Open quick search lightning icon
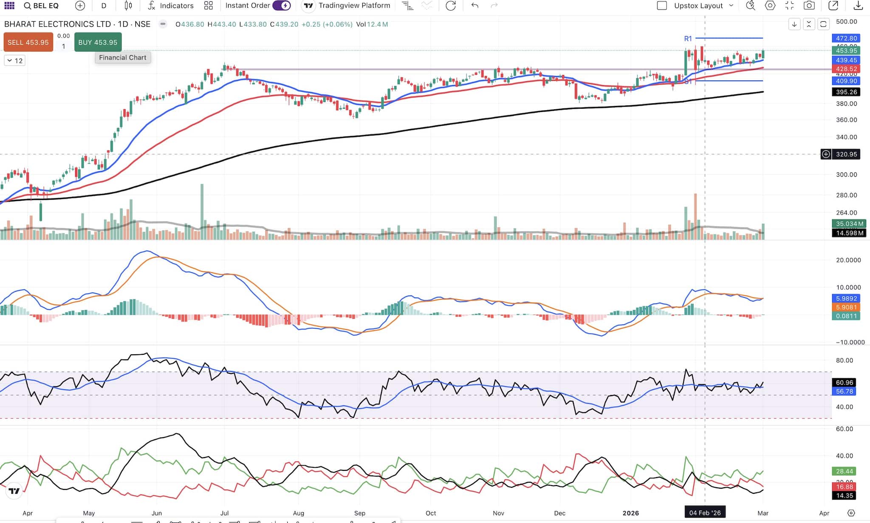The image size is (870, 523). pos(751,6)
